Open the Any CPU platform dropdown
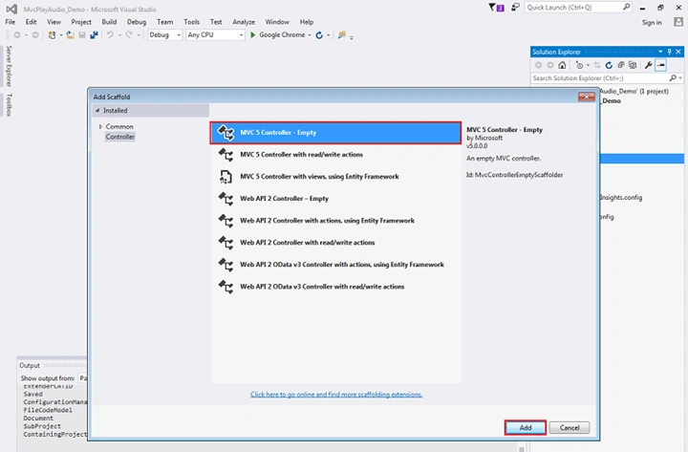 (x=215, y=35)
